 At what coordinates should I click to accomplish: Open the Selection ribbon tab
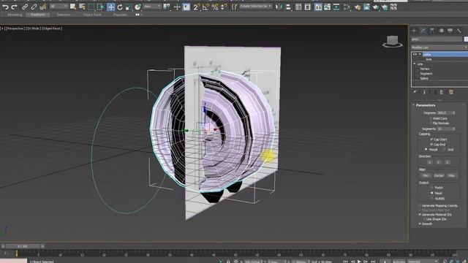64,15
